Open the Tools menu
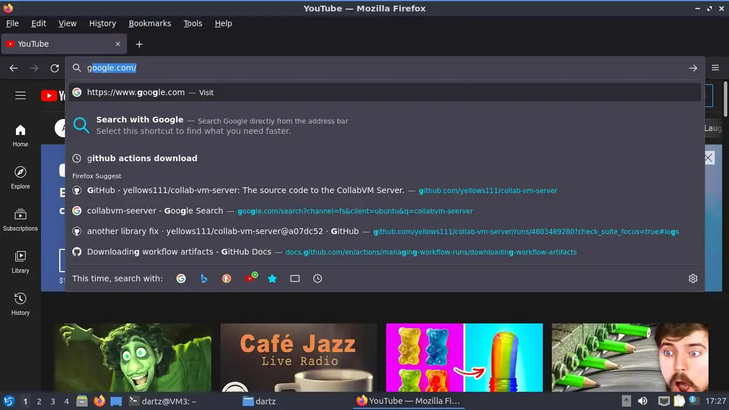The width and height of the screenshot is (729, 410). coord(193,23)
